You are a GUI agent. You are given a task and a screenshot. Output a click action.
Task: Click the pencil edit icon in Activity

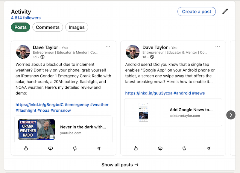[x=225, y=11]
